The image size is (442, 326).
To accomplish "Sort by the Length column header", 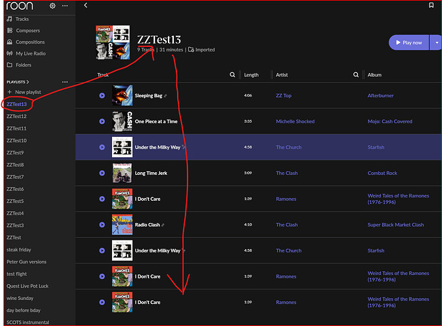I will coord(251,75).
